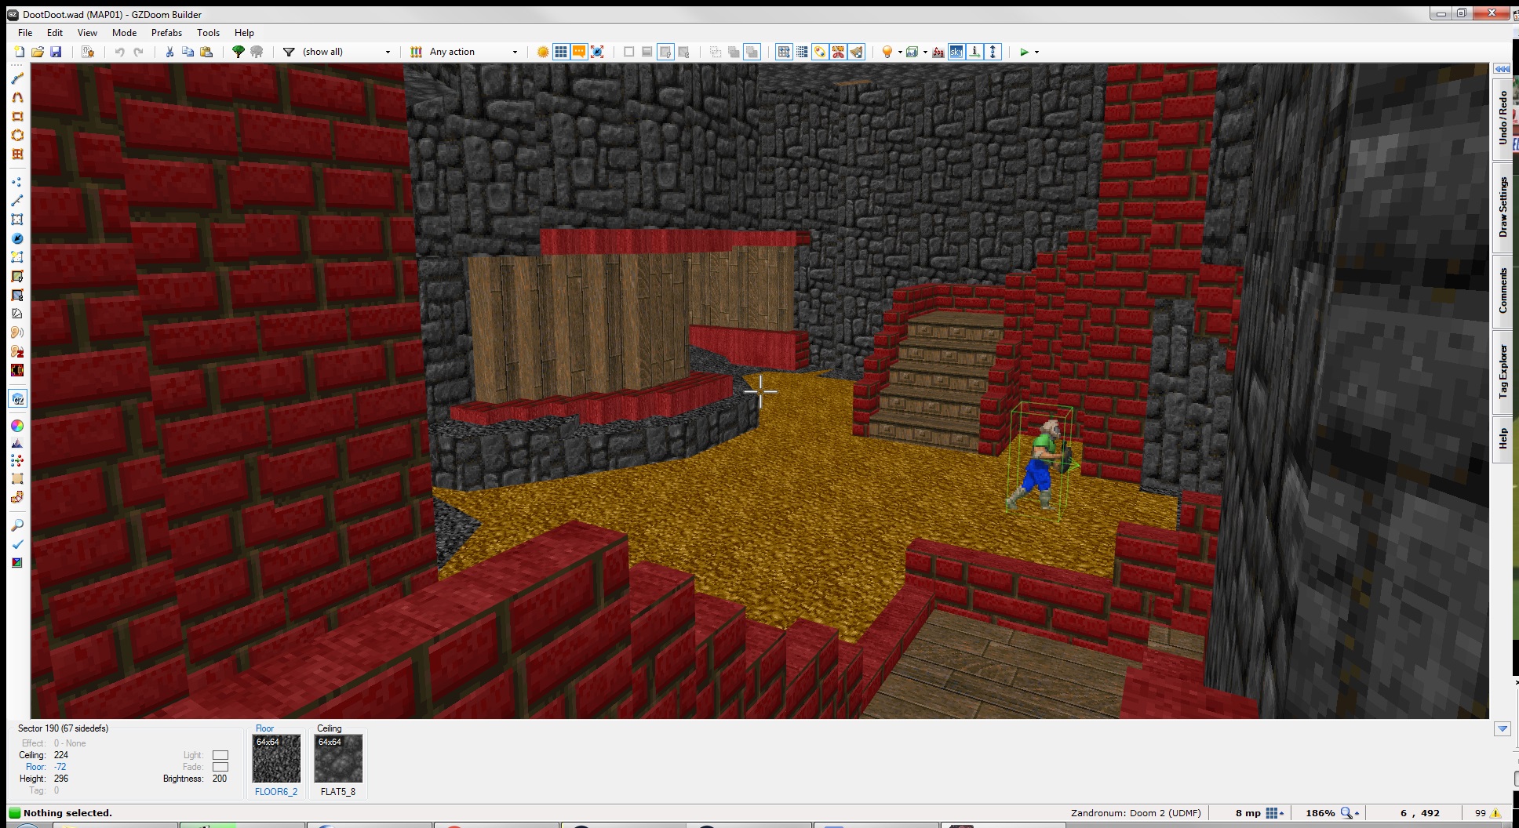Open the File menu

coord(25,33)
